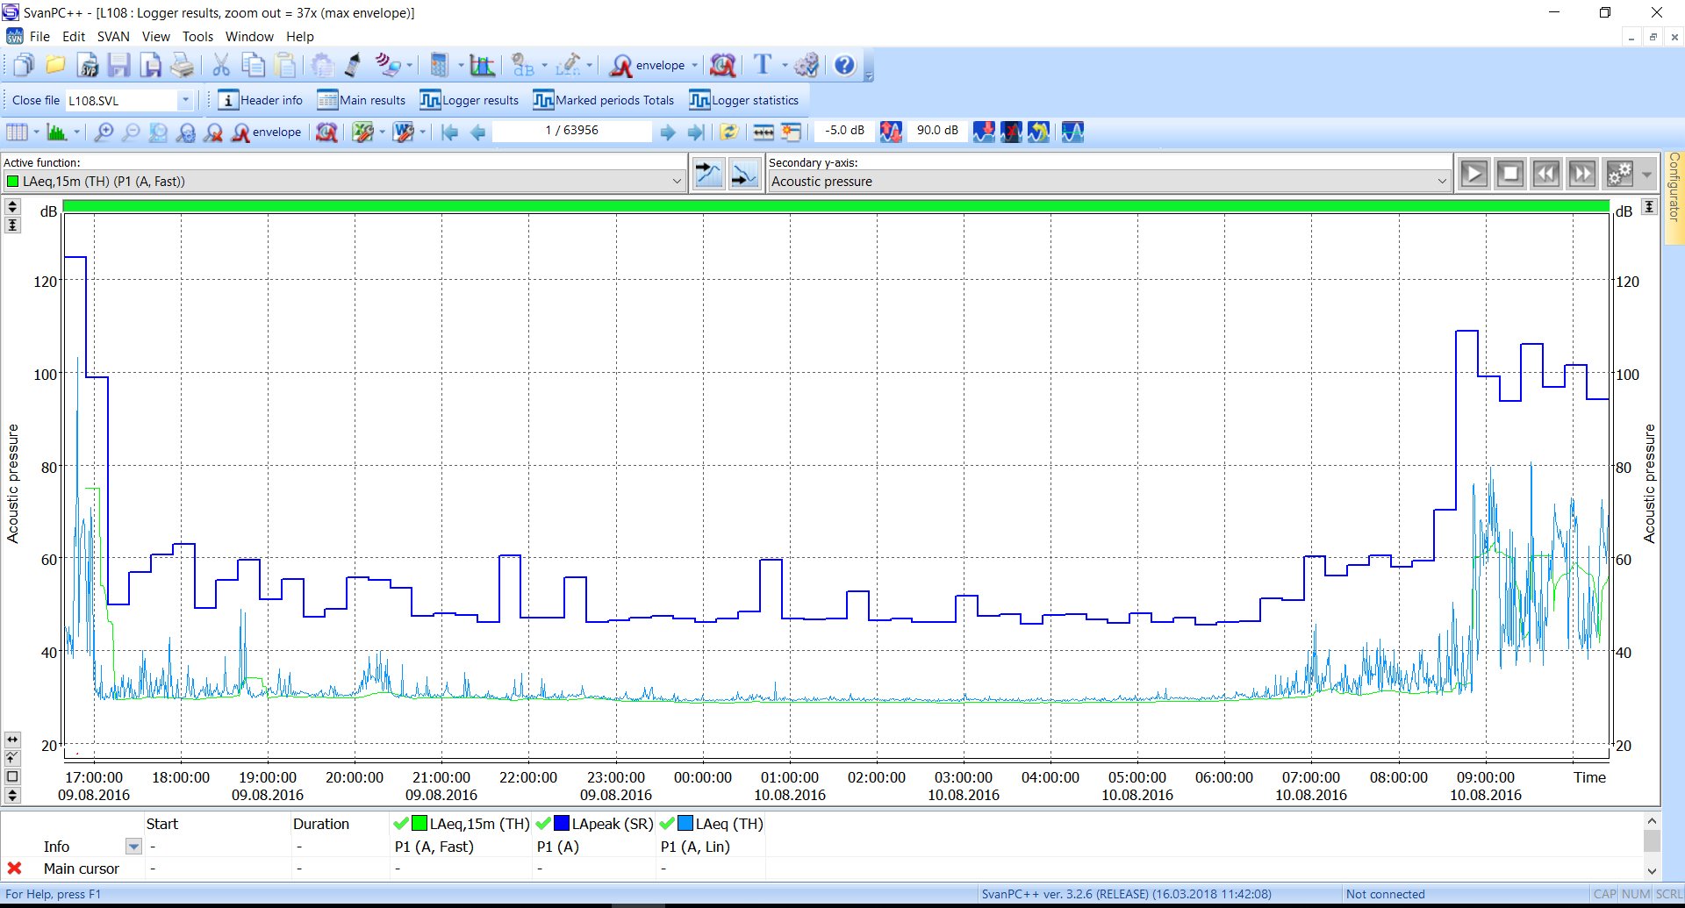Screen dimensions: 1685x908
Task: Open the SVAN menu
Action: coord(113,37)
